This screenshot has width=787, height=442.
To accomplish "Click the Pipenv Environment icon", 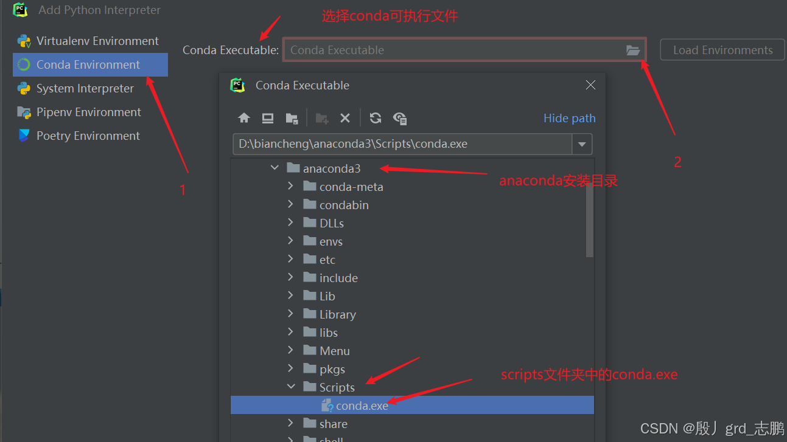I will [x=24, y=112].
